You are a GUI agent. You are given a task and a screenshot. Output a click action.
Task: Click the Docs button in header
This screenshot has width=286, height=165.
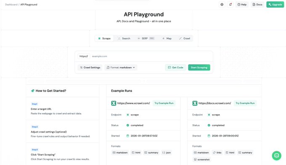tap(257, 5)
